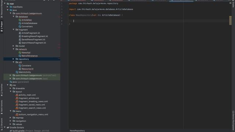The height and width of the screenshot is (132, 235).
Task: Open the Build Variants side tab
Action: click(x=1, y=107)
